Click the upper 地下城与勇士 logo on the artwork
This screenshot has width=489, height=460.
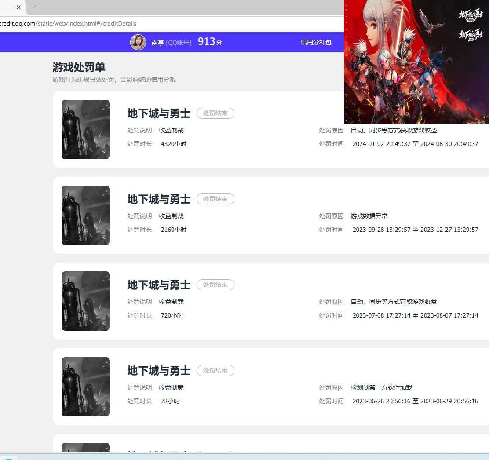pos(471,15)
